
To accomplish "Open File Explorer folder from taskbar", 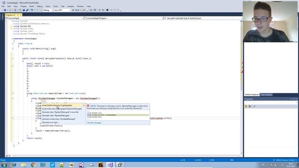I will point(23,165).
